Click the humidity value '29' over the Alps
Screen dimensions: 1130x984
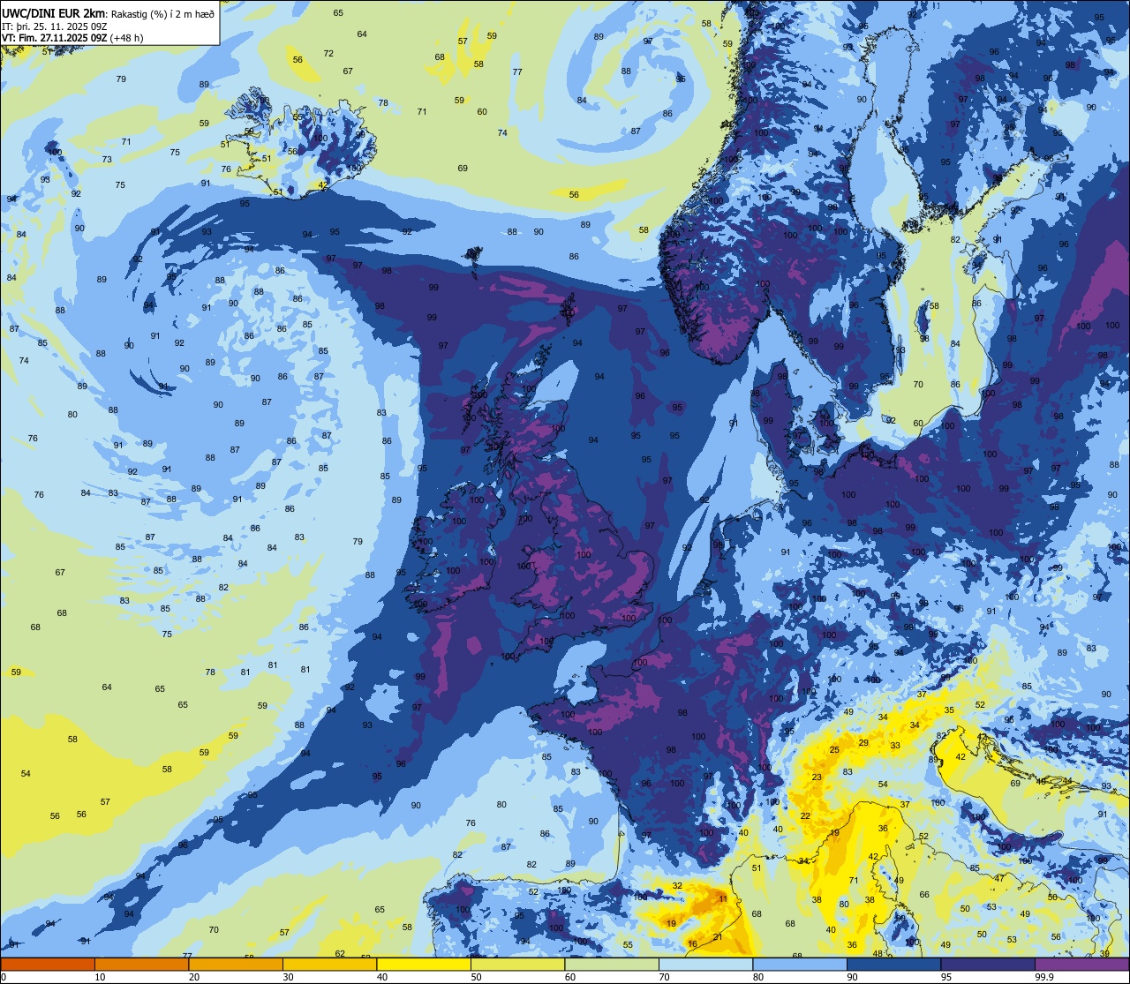click(x=863, y=743)
